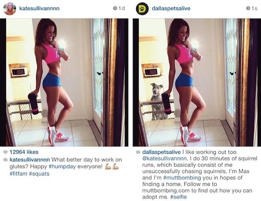Open the #humpday hashtag

pos(62,166)
